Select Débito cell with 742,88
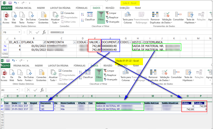The height and width of the screenshot is (129, 213). click(188, 109)
